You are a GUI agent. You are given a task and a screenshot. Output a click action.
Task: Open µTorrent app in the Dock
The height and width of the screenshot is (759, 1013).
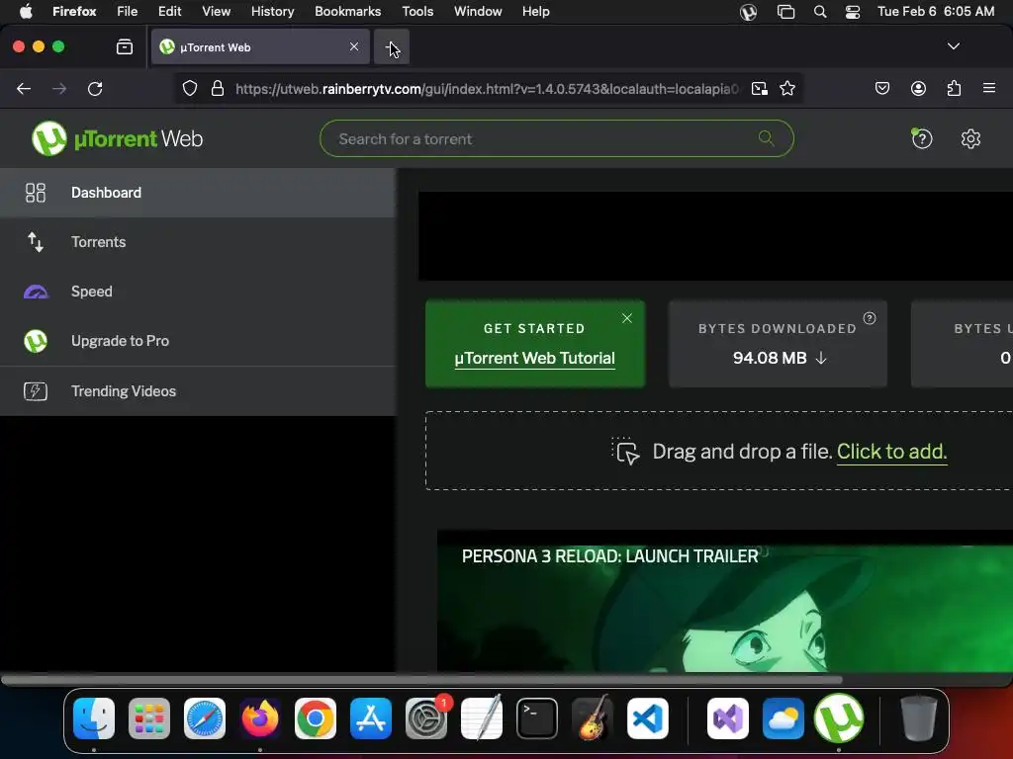tap(839, 718)
